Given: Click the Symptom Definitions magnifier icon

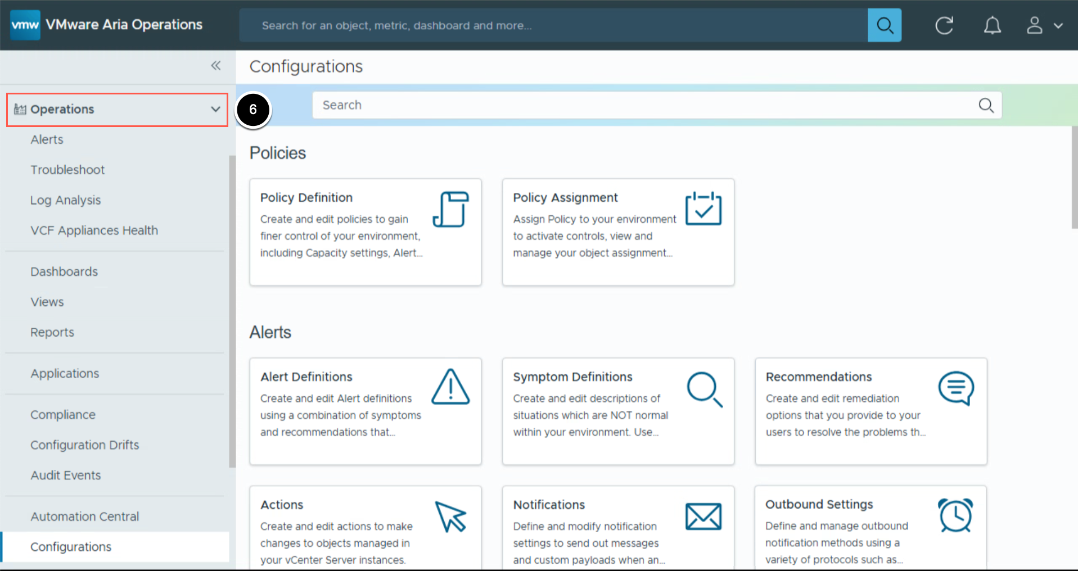Looking at the screenshot, I should (704, 389).
